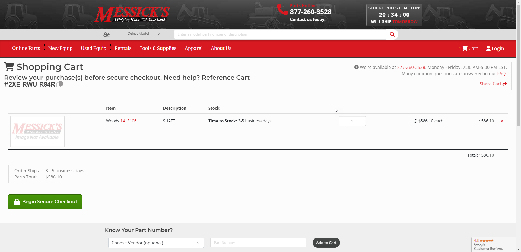Screen dimensions: 521x252
Task: Open Tools & Supplies menu
Action: pos(158,48)
